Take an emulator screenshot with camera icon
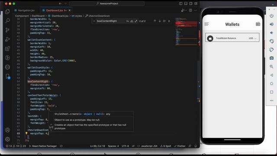The height and width of the screenshot is (156, 277). (x=271, y=58)
